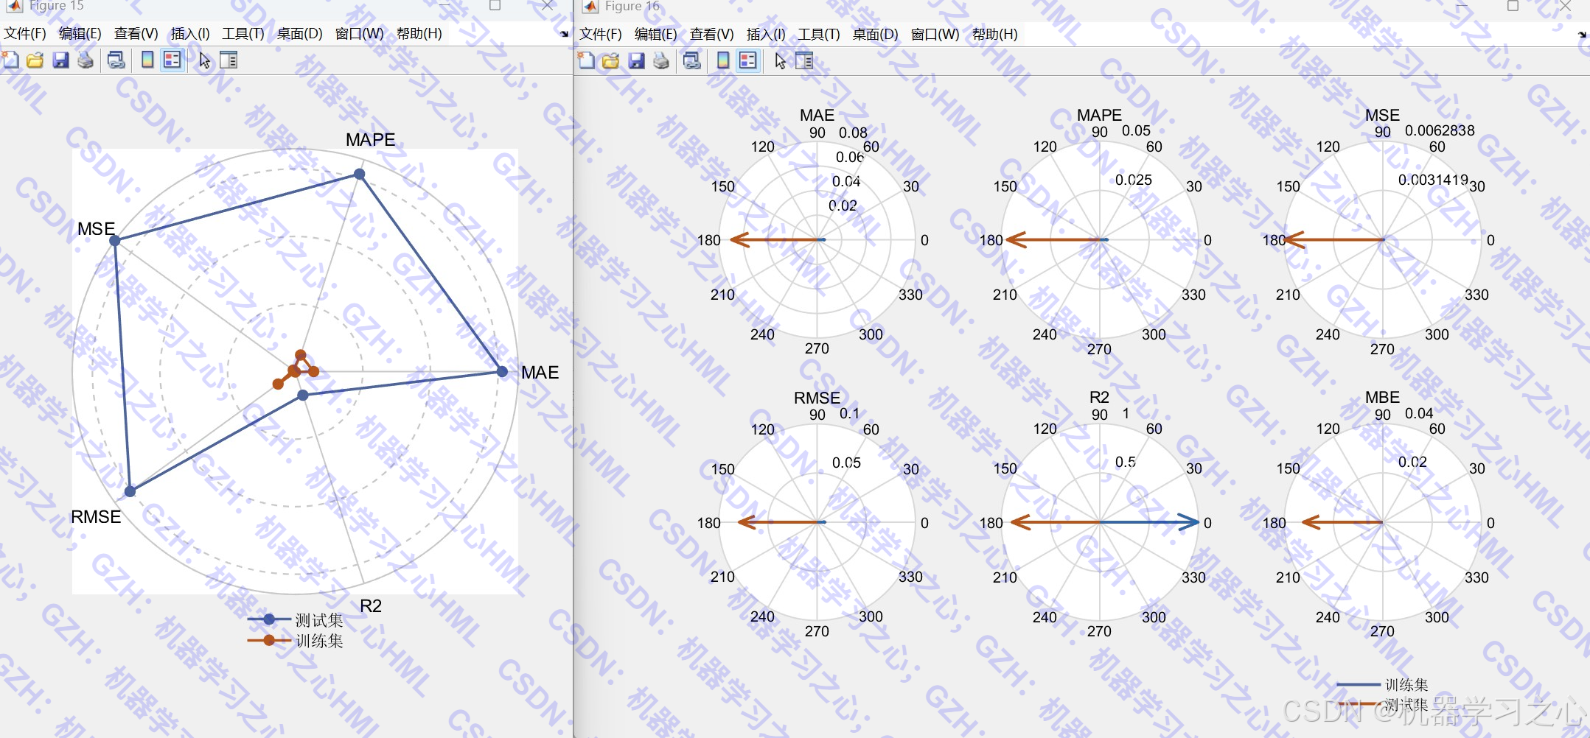Click the RMSE polar plot title in Figure 16

coord(817,398)
